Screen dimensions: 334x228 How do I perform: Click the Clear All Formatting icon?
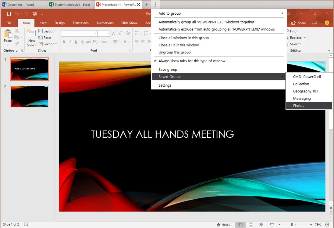128,33
